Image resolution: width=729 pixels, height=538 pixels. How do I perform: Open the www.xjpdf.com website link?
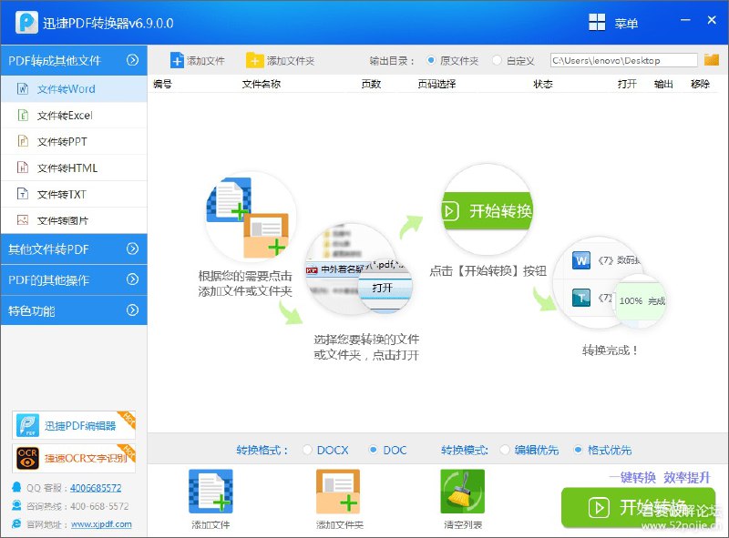(x=103, y=523)
